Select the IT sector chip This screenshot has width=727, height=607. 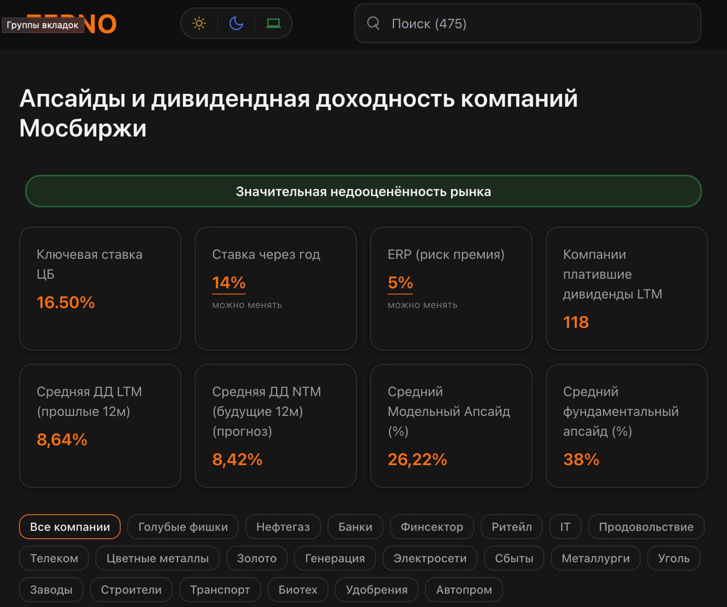point(565,527)
